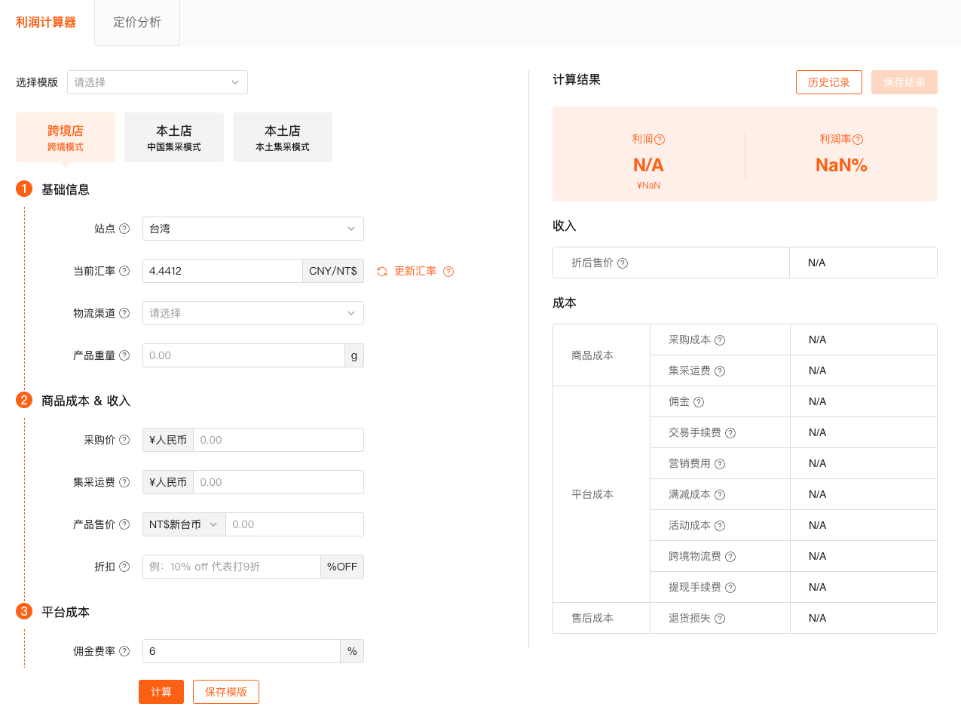961x716 pixels.
Task: Open the 物流渠道 dropdown
Action: [252, 313]
